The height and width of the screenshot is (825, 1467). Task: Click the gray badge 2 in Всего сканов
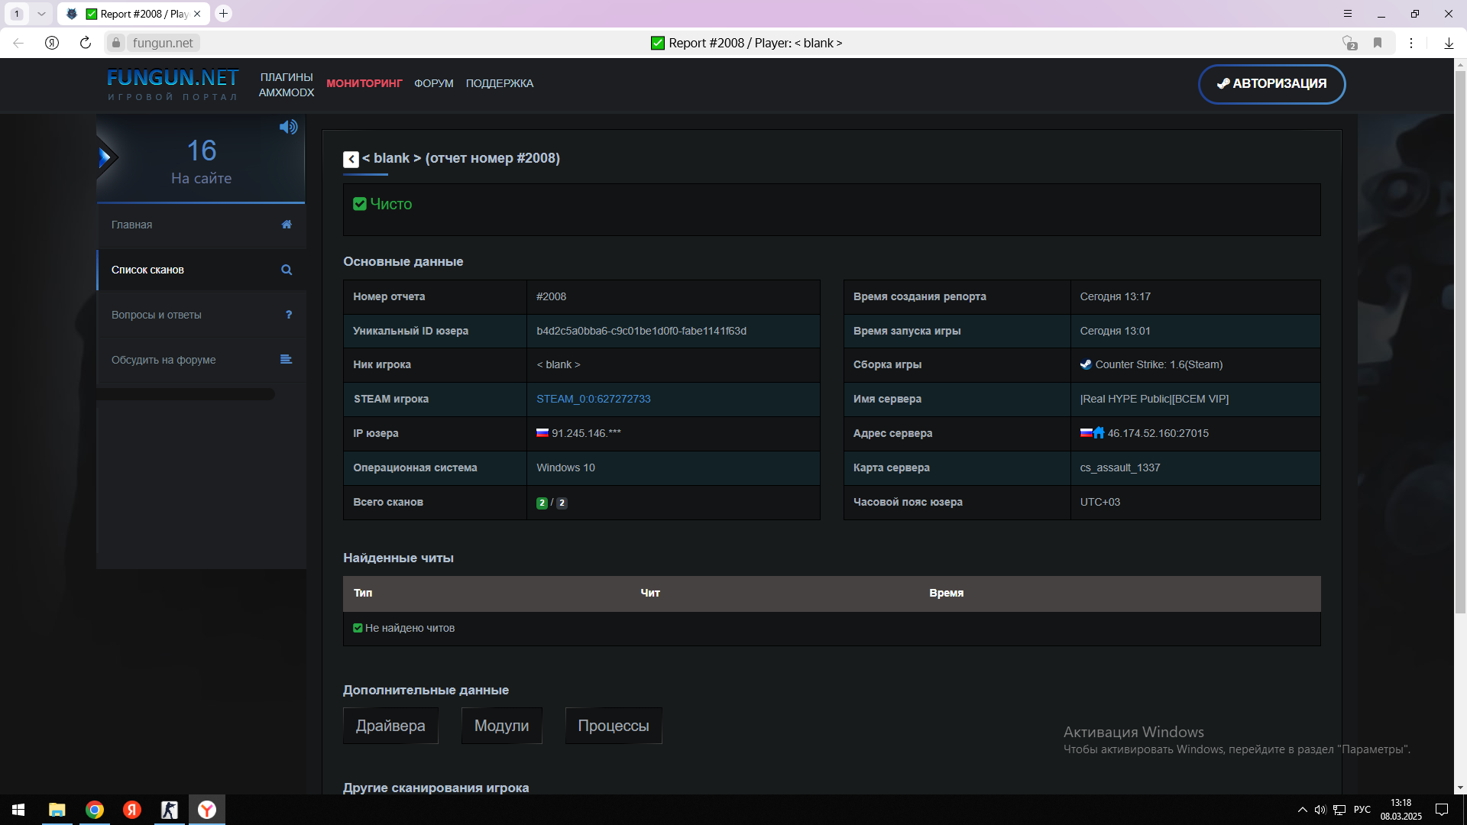562,503
